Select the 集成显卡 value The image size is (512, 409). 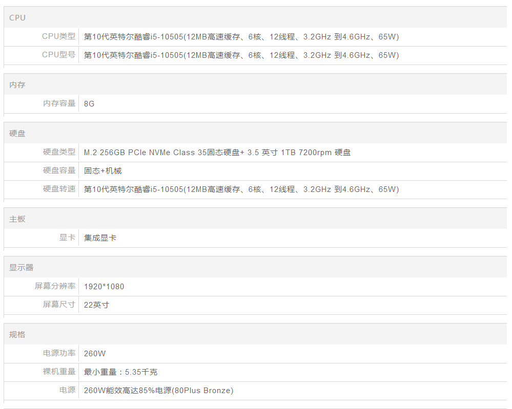[x=100, y=238]
